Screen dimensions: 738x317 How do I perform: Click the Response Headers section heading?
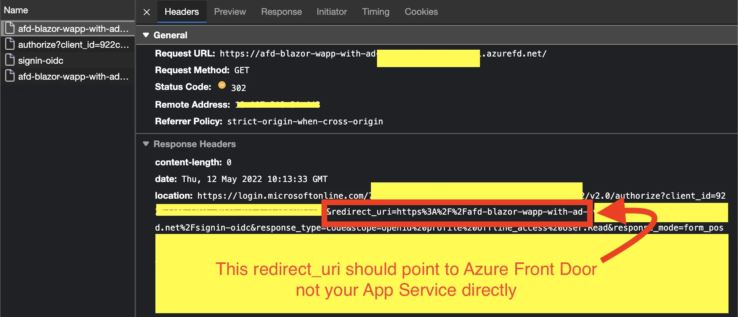tap(195, 144)
